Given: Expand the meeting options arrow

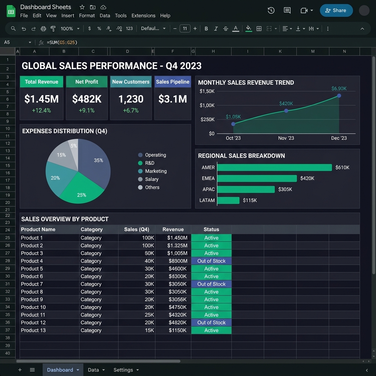Looking at the screenshot, I should coord(311,10).
